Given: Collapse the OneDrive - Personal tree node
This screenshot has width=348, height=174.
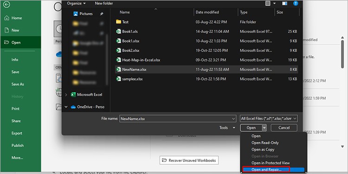Looking at the screenshot, I should (66, 107).
